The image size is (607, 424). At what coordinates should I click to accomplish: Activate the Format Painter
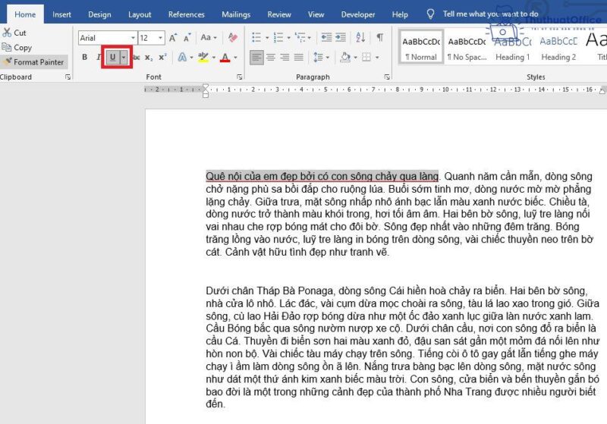34,62
